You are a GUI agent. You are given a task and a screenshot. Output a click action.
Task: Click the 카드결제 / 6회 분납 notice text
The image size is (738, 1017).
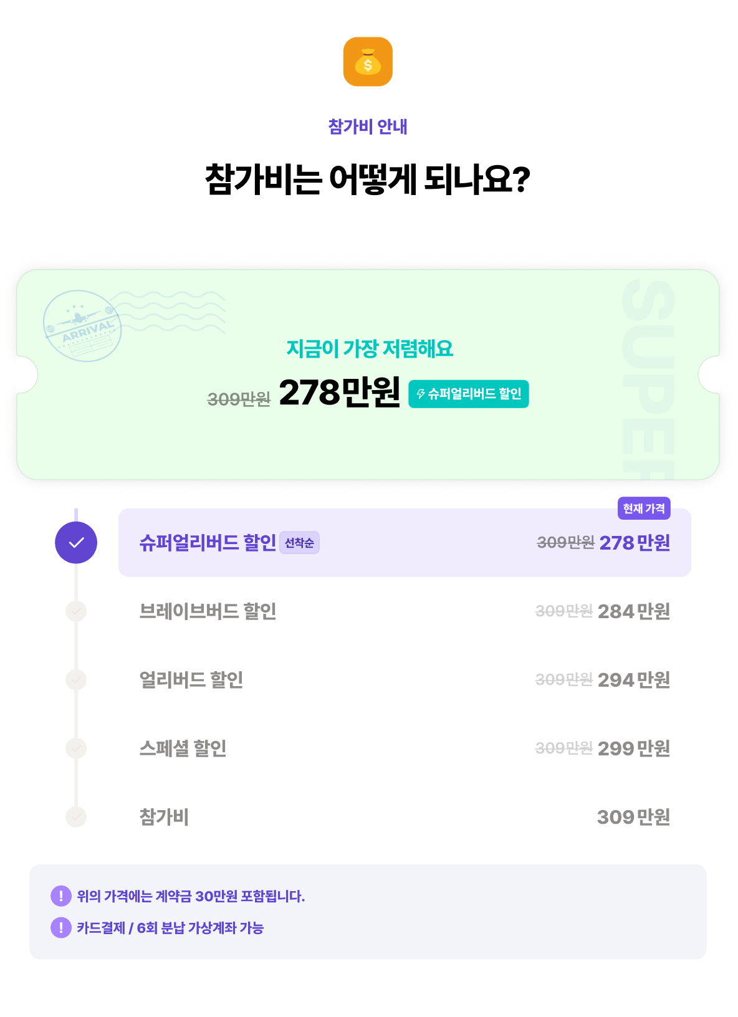coord(170,927)
